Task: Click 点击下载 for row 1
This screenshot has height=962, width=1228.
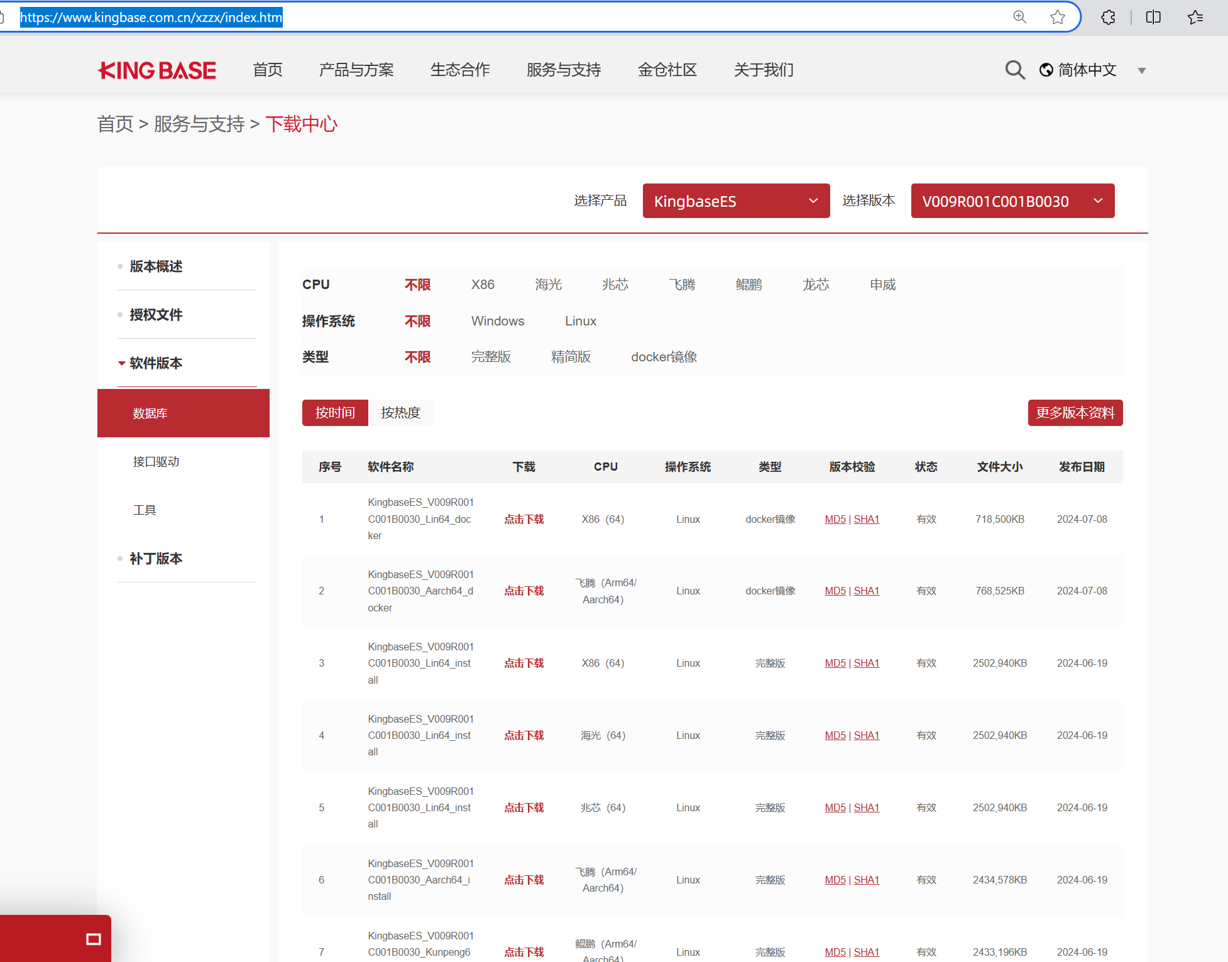Action: (x=524, y=519)
